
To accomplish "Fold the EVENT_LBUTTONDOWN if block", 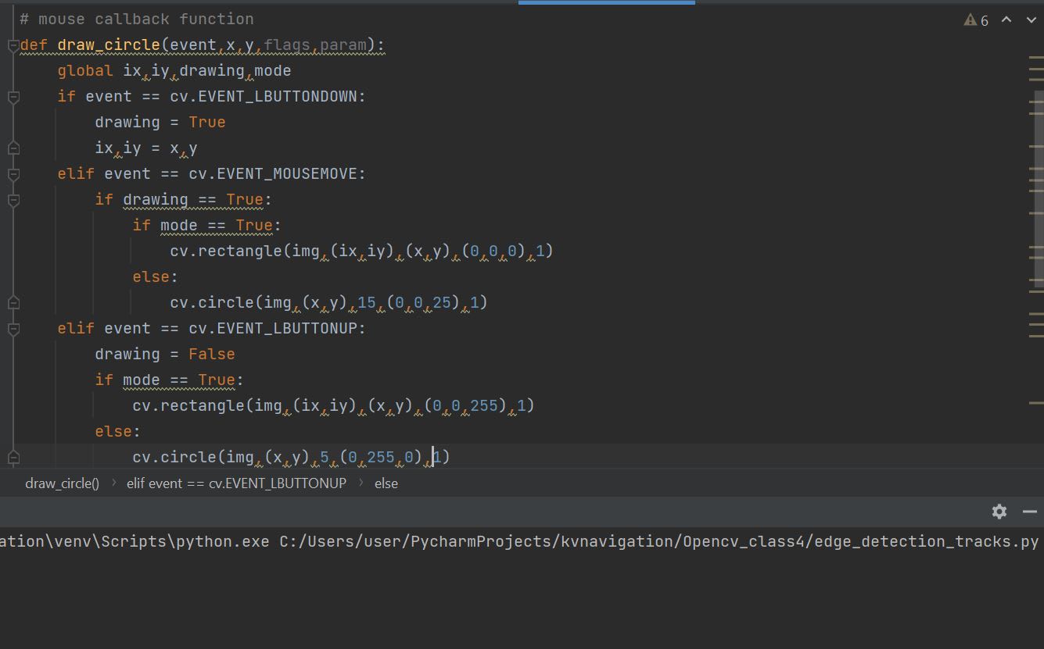I will pos(13,97).
